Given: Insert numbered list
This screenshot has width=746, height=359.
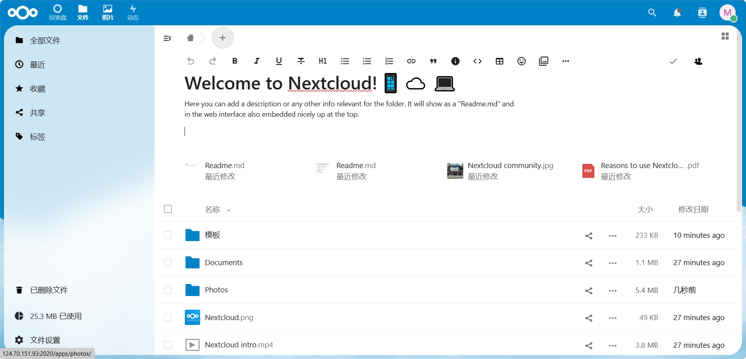Looking at the screenshot, I should click(367, 61).
